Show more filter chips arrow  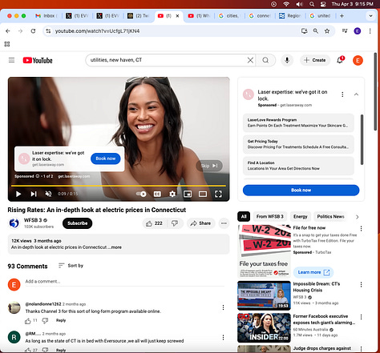tap(357, 217)
